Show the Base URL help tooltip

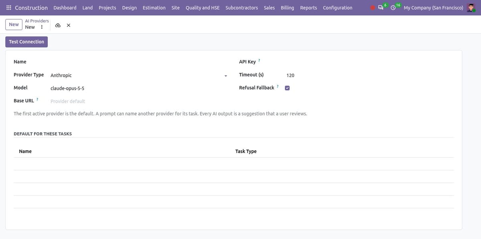coord(37,100)
